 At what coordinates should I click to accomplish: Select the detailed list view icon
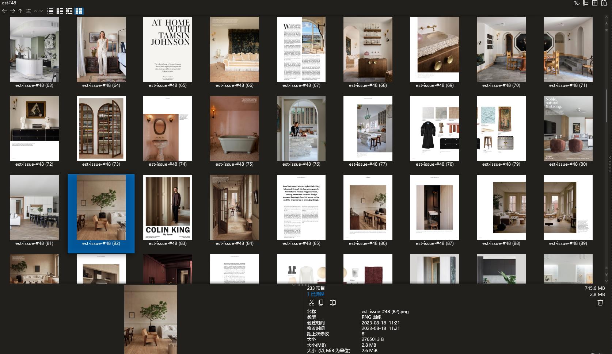60,11
